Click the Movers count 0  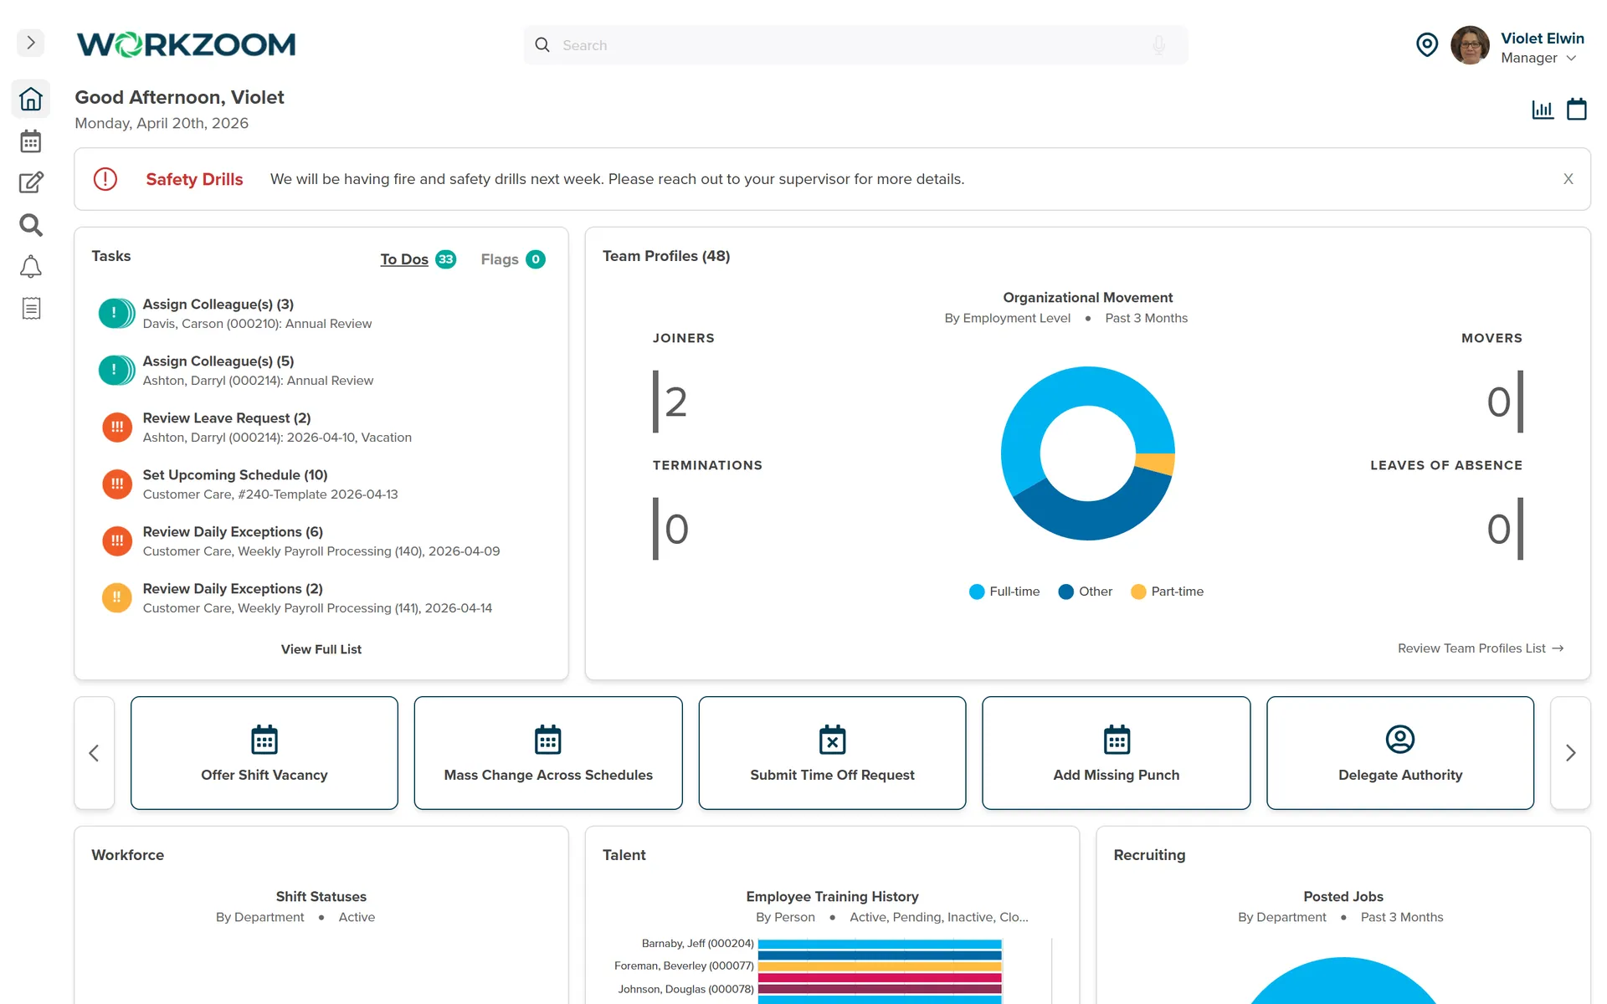[x=1499, y=402]
